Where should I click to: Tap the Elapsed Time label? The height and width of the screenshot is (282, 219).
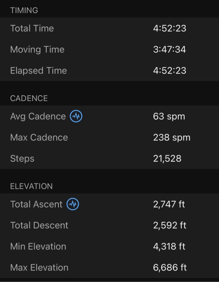pos(38,71)
